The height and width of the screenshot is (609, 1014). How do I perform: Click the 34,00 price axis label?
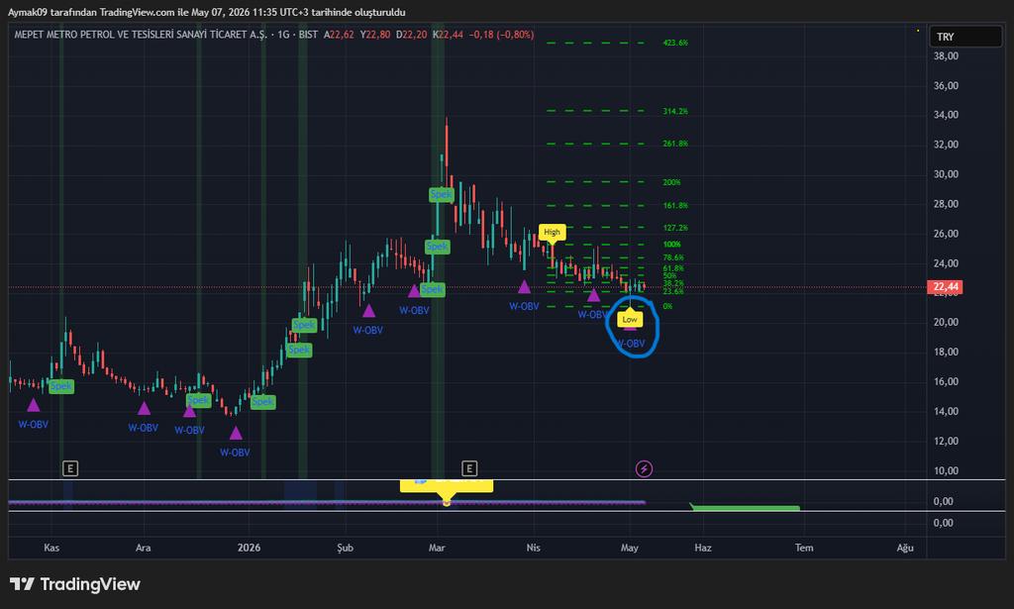(x=946, y=115)
